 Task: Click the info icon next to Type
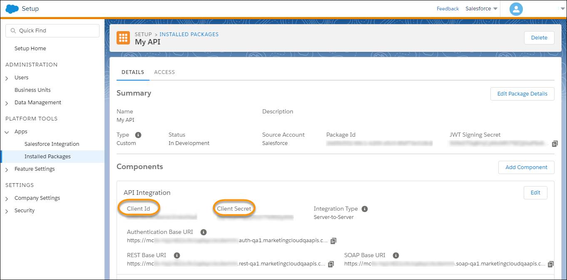coord(138,135)
